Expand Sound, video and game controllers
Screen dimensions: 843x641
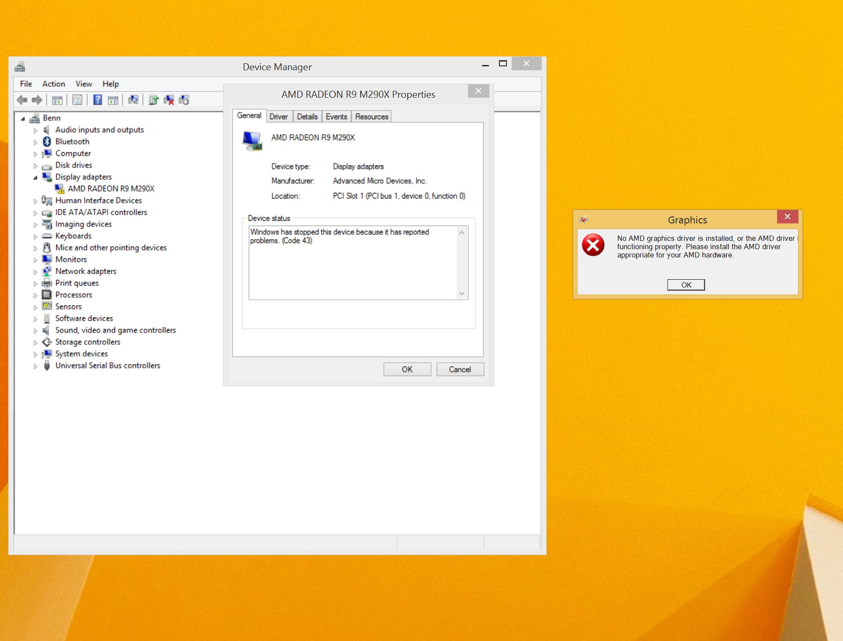coord(35,331)
